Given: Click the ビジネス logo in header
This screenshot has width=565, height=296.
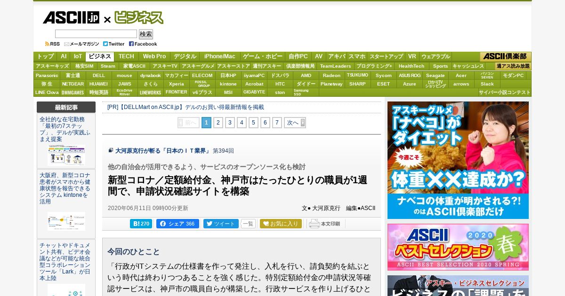Looking at the screenshot, I should [139, 18].
